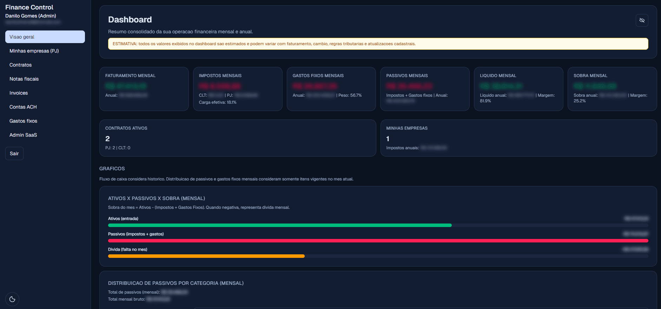Open Admin SaaS section
This screenshot has width=661, height=309.
point(45,135)
